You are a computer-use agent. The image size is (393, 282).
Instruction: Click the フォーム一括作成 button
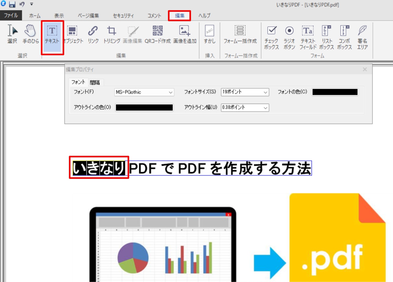240,34
